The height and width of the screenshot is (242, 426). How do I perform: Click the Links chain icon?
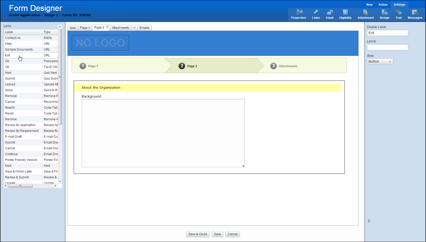pyautogui.click(x=316, y=12)
